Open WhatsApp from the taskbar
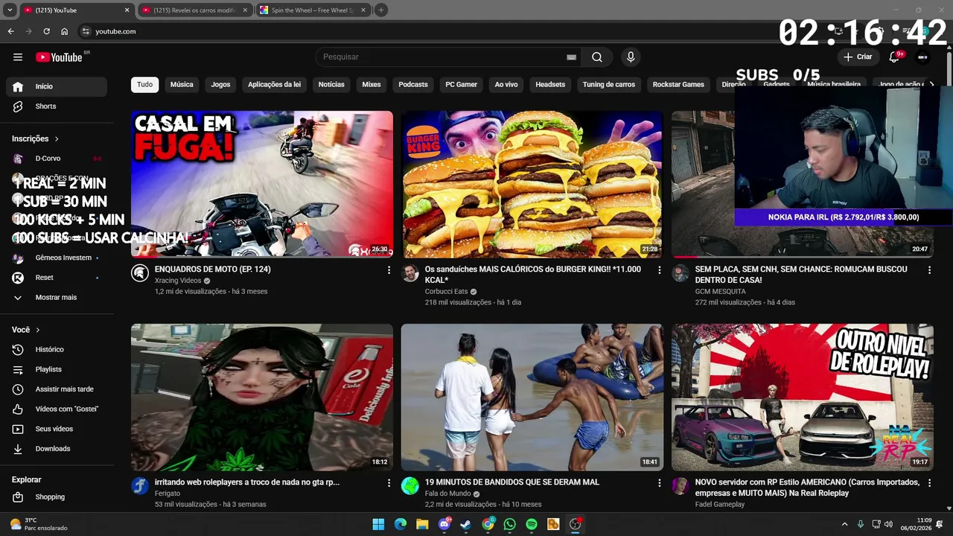This screenshot has width=953, height=536. coord(509,524)
